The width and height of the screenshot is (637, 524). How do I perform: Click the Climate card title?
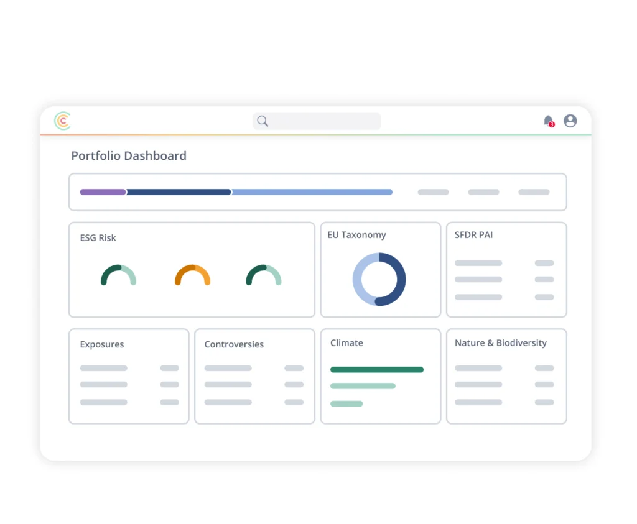346,343
